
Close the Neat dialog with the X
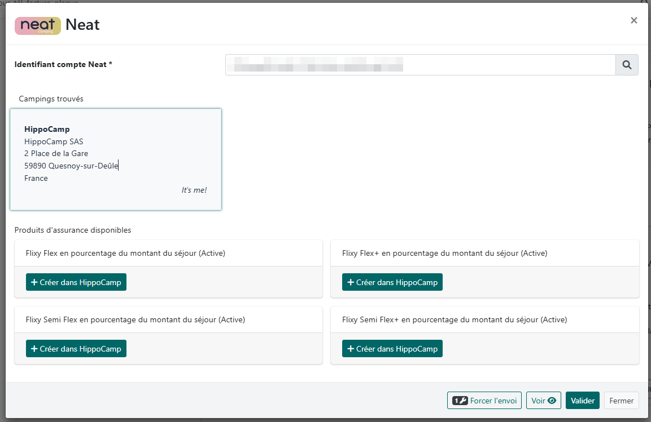633,21
